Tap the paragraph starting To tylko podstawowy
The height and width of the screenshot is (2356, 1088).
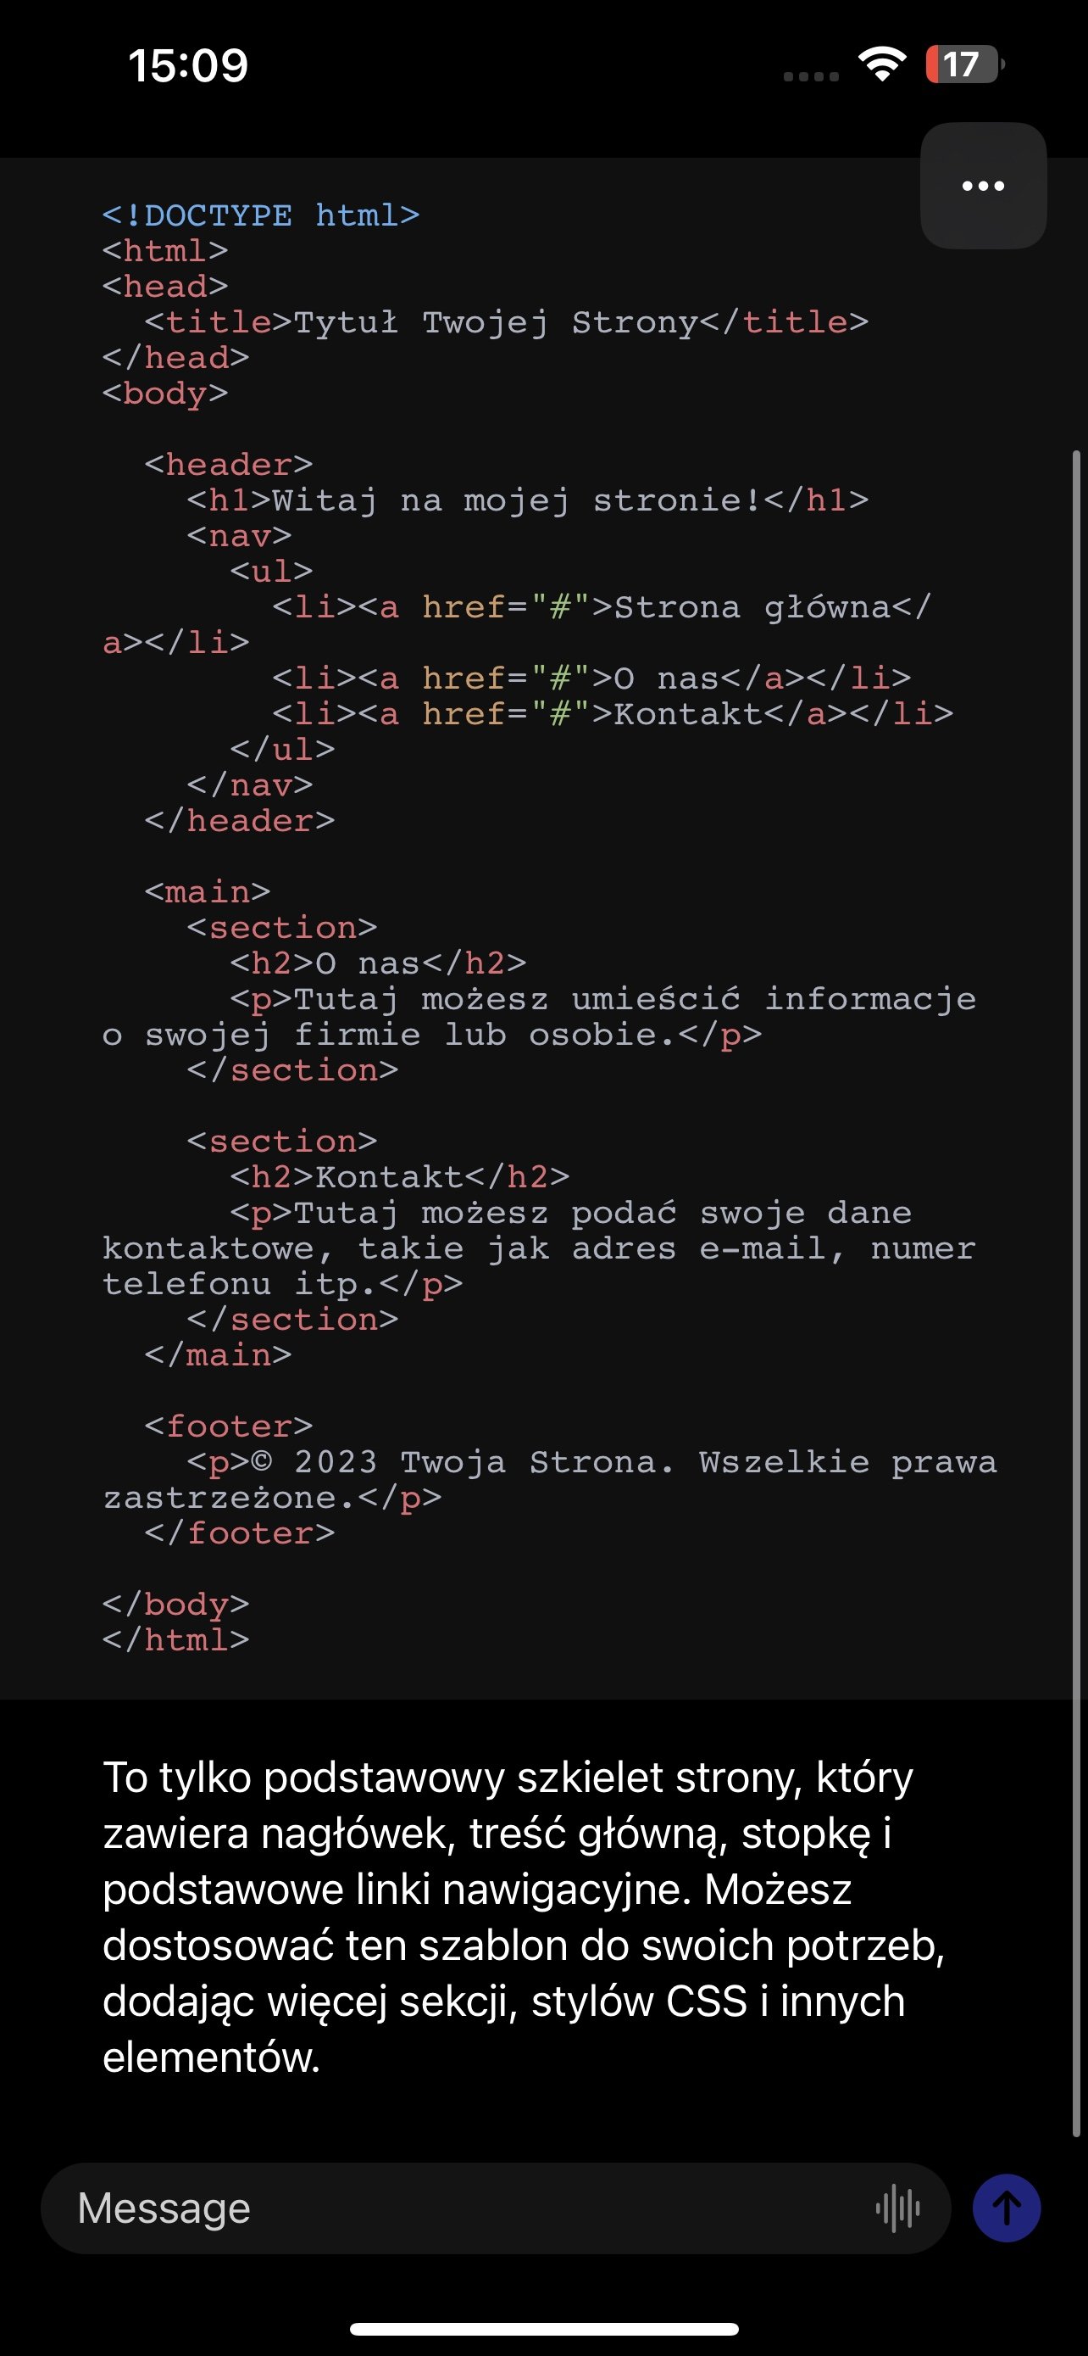point(525,1917)
